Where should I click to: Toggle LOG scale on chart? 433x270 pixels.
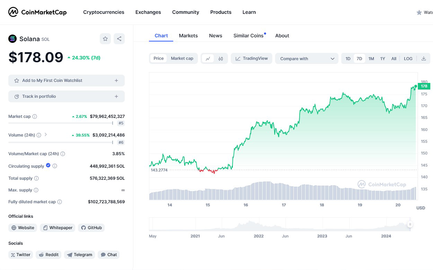click(x=408, y=59)
